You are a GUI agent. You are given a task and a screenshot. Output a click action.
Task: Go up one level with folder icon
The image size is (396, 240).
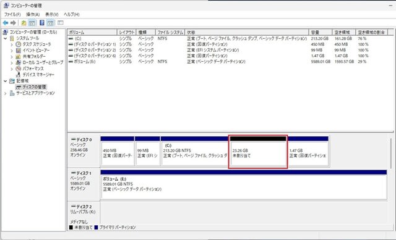[24, 23]
